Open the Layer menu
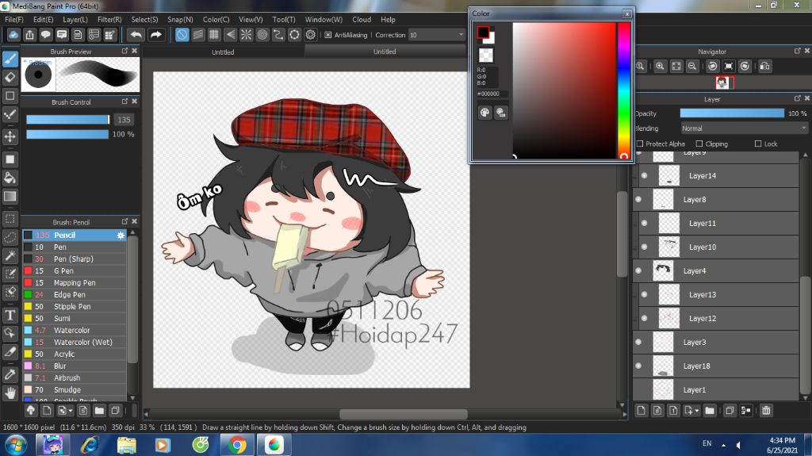Image resolution: width=812 pixels, height=456 pixels. [75, 19]
